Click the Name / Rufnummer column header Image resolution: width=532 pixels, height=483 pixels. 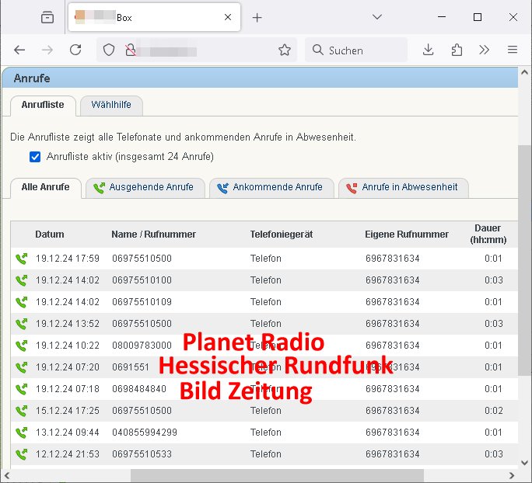tap(154, 235)
